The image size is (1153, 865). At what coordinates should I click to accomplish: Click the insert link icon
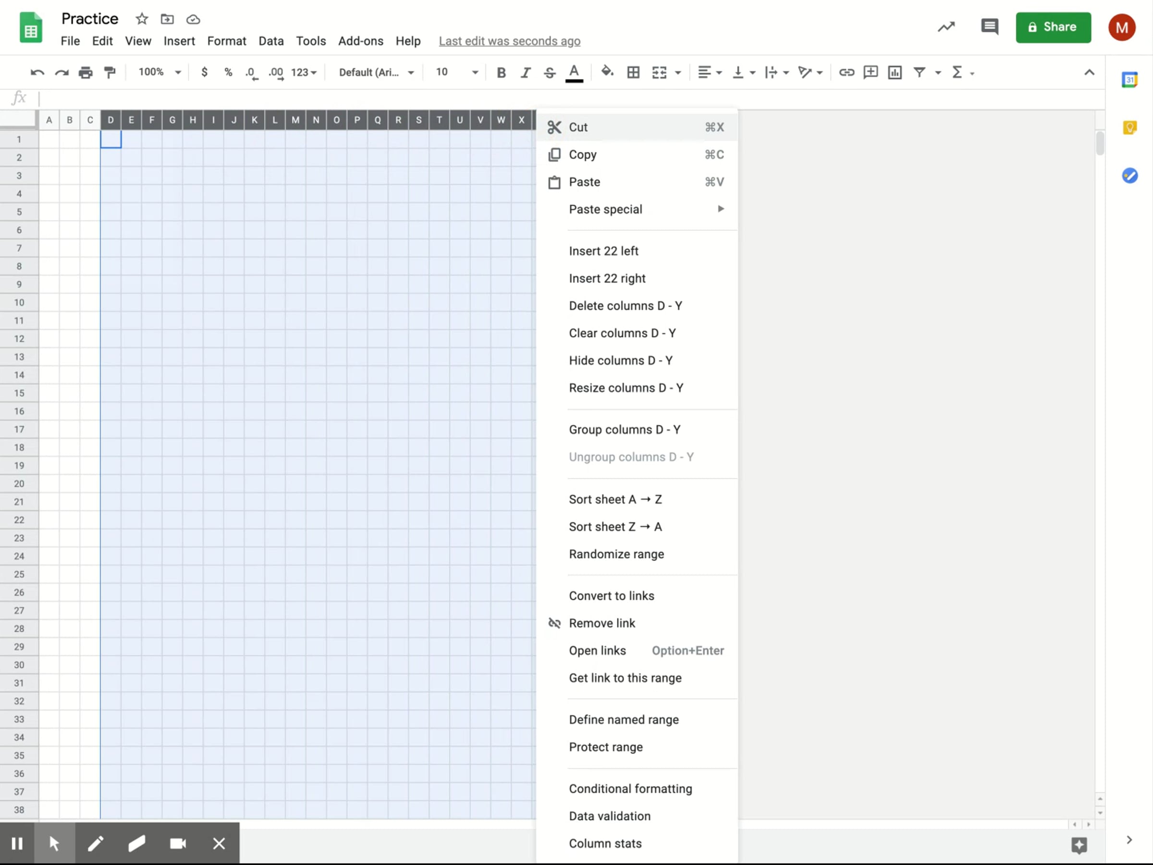[x=846, y=73]
